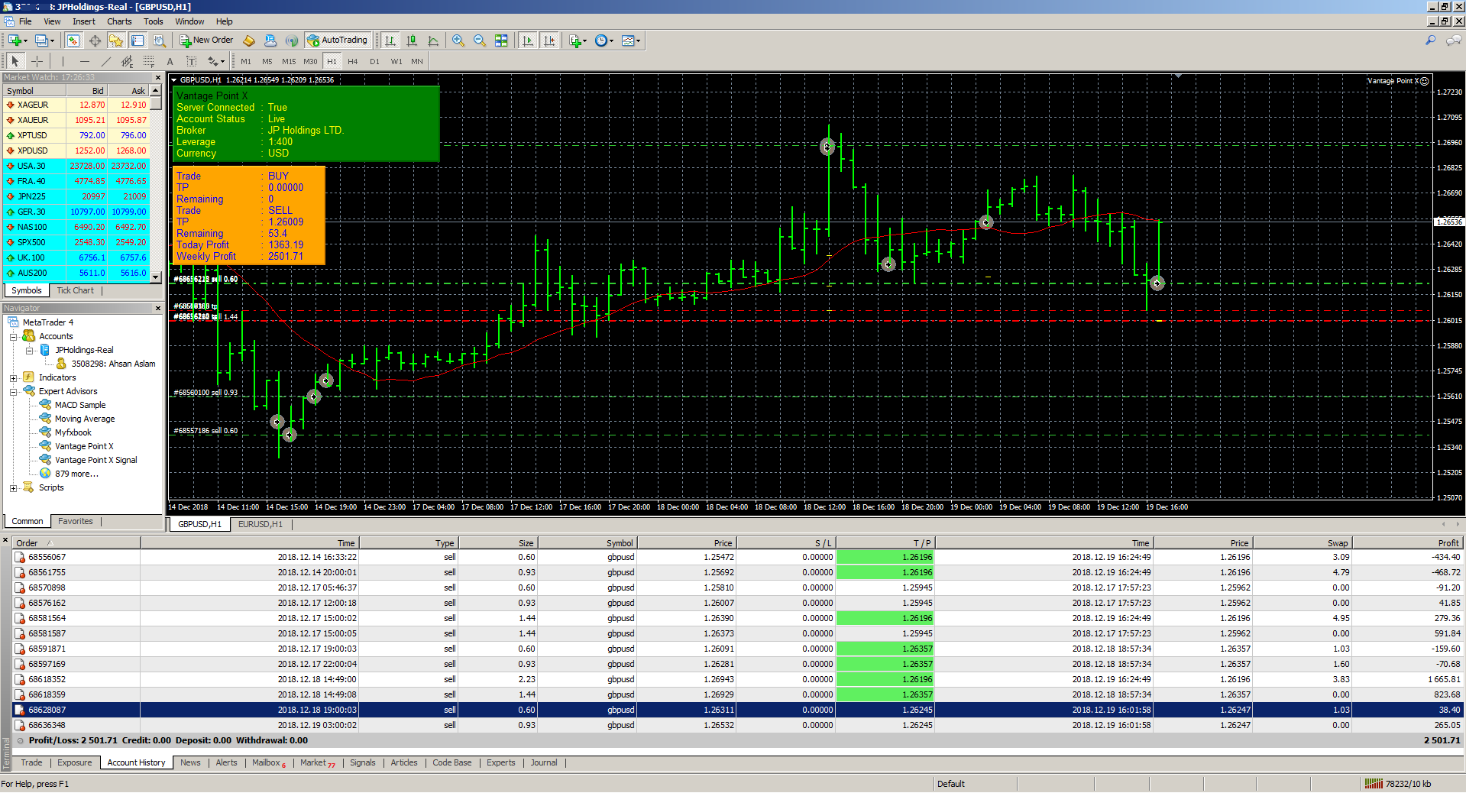Select the Text label tool
Viewport: 1466px width, 793px height.
[x=170, y=61]
